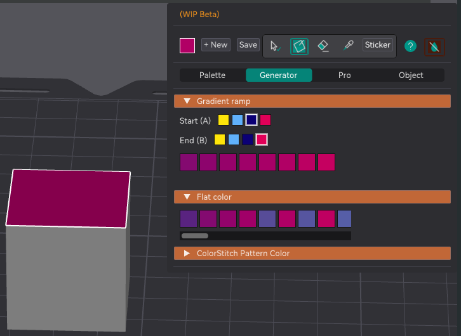This screenshot has height=336, width=461.
Task: Choose navy blue as End (B) color
Action: click(x=248, y=139)
